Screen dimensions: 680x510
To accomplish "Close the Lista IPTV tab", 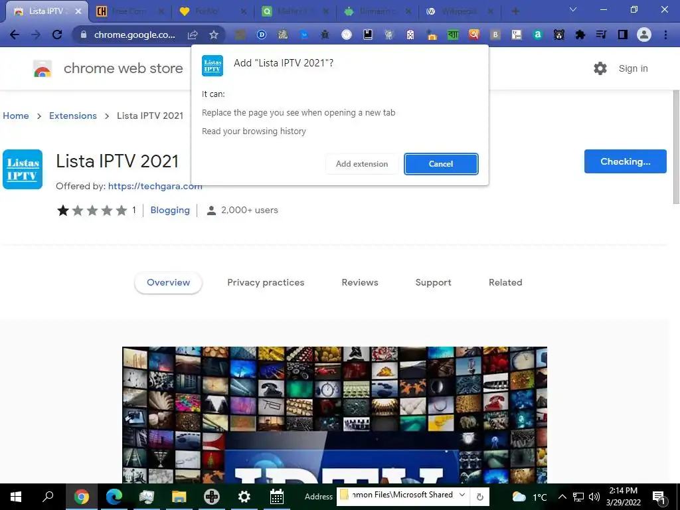I will 78,11.
